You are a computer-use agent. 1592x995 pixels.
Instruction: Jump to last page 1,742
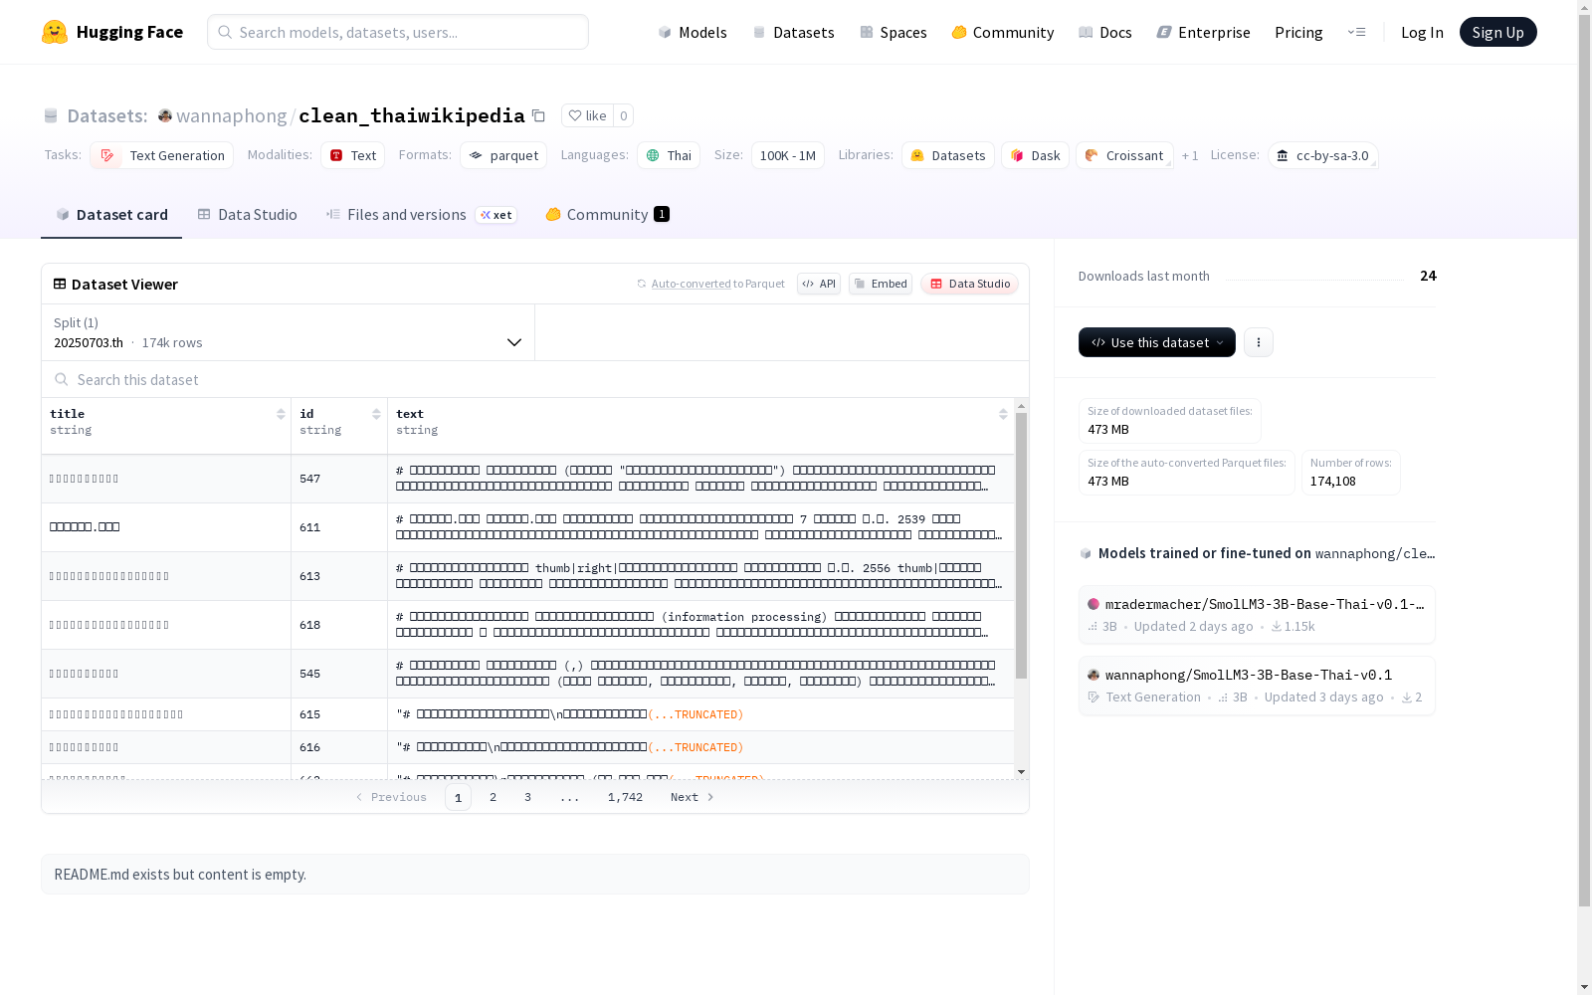click(625, 797)
